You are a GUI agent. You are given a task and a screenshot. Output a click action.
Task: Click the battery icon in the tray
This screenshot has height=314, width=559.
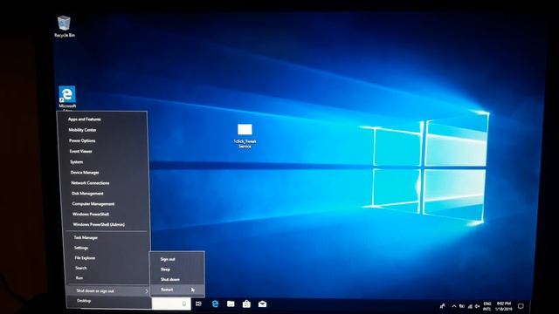click(x=462, y=306)
